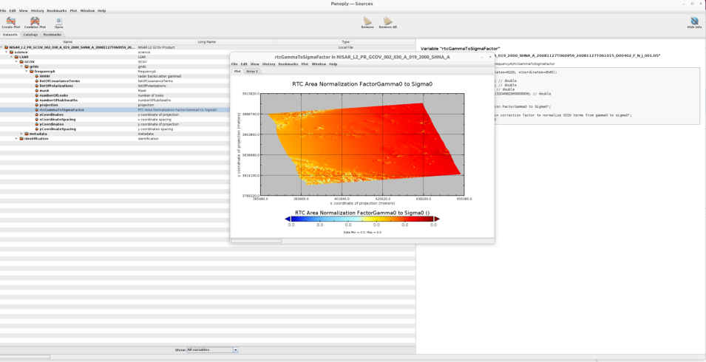Viewport: 706px width, 362px height.
Task: Click the numberOfLooks variable icon
Action: [x=37, y=95]
